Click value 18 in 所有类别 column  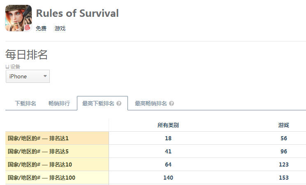[x=168, y=138]
